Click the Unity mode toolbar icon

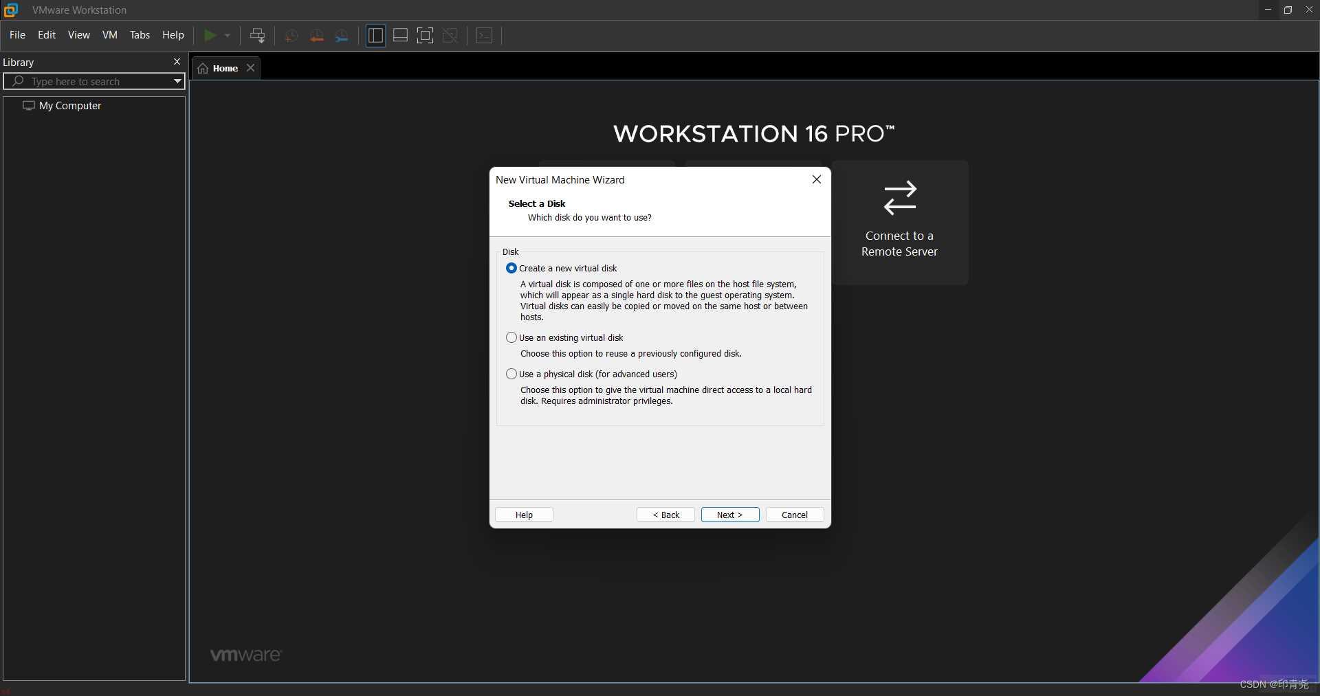click(x=450, y=36)
